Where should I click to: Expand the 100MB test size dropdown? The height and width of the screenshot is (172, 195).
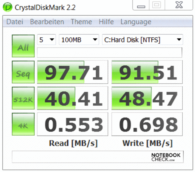pos(79,40)
